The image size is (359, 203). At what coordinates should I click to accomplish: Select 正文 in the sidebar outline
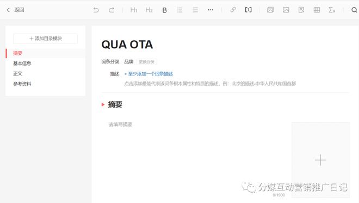coord(17,73)
